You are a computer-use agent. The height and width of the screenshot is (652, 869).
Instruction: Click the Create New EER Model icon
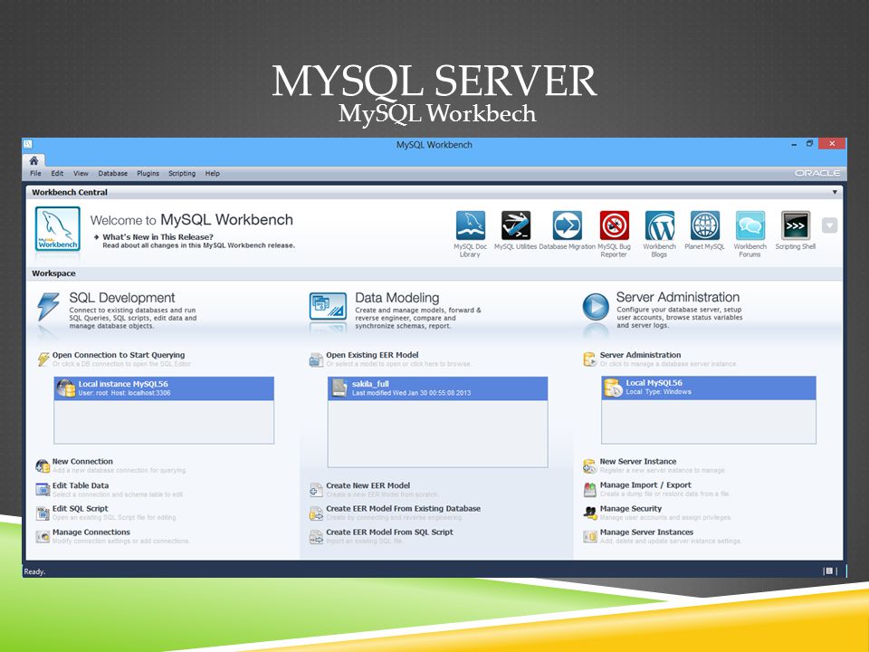point(316,490)
